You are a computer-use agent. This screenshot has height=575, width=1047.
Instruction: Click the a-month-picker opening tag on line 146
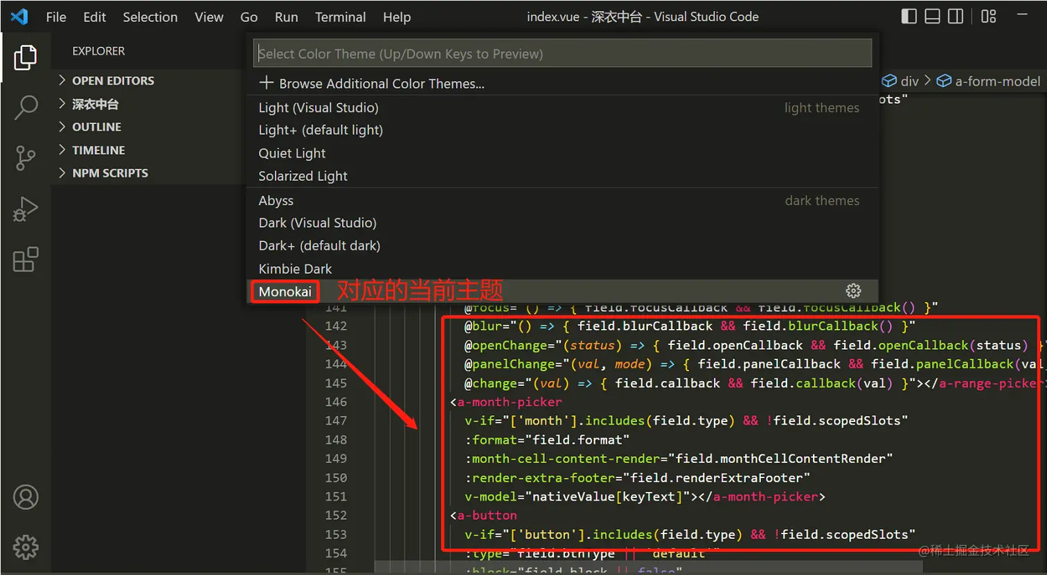tap(506, 402)
